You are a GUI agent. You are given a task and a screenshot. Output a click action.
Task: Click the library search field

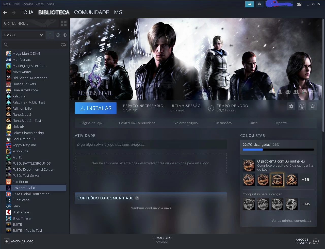35,45
